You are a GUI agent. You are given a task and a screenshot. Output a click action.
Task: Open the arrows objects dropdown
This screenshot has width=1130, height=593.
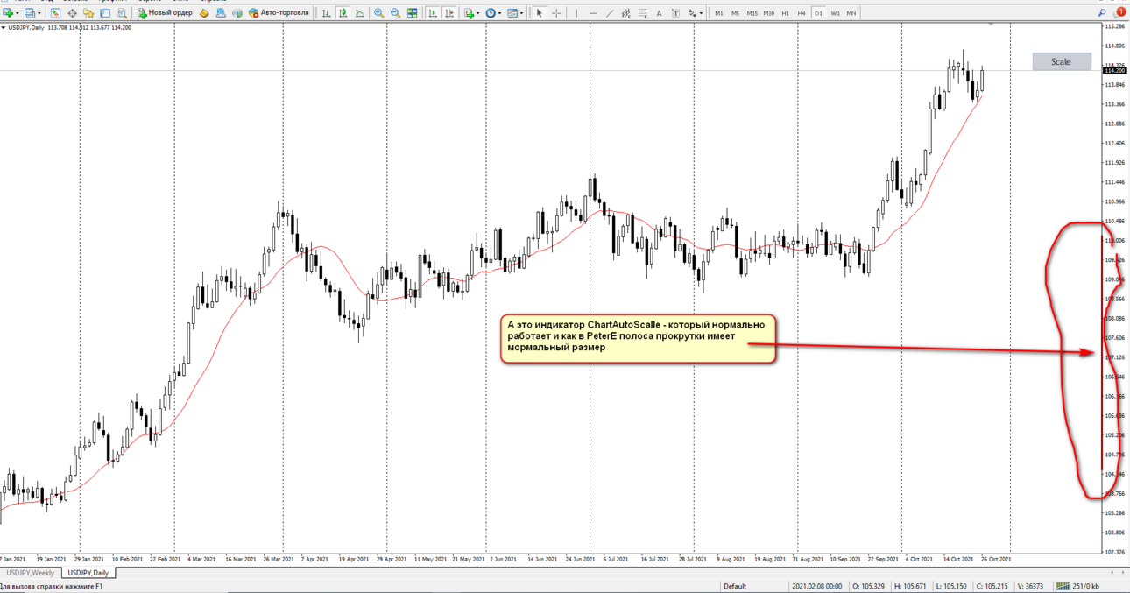[702, 13]
